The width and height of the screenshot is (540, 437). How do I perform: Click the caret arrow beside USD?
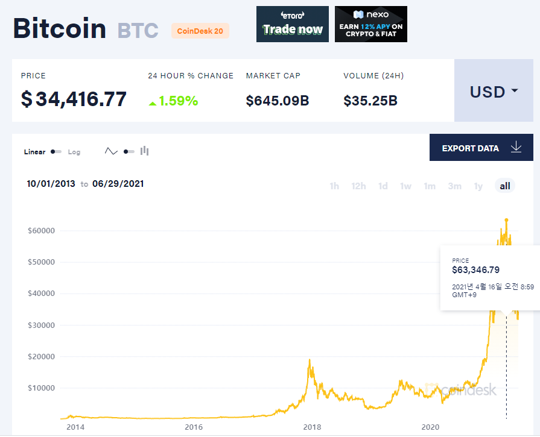pos(515,90)
